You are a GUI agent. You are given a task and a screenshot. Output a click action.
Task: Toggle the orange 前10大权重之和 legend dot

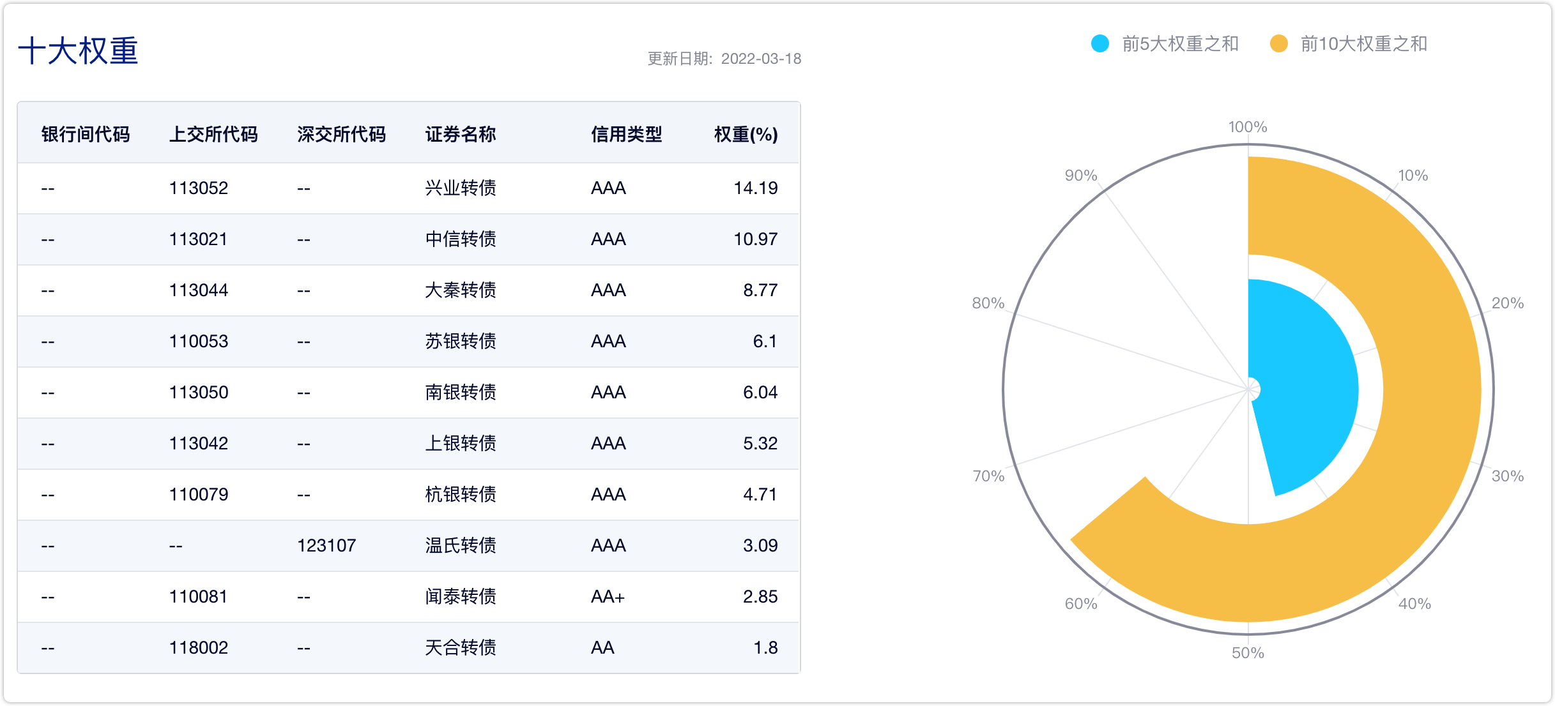pos(1279,43)
